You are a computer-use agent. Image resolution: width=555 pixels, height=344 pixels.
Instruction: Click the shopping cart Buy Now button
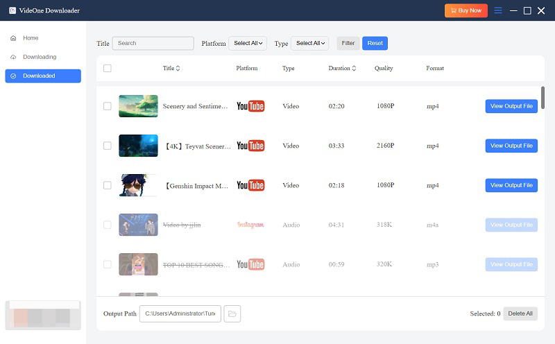pyautogui.click(x=466, y=10)
